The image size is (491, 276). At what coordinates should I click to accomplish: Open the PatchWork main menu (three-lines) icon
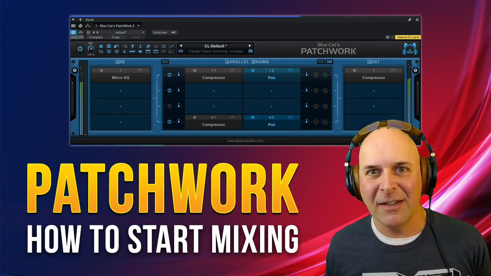[x=101, y=46]
